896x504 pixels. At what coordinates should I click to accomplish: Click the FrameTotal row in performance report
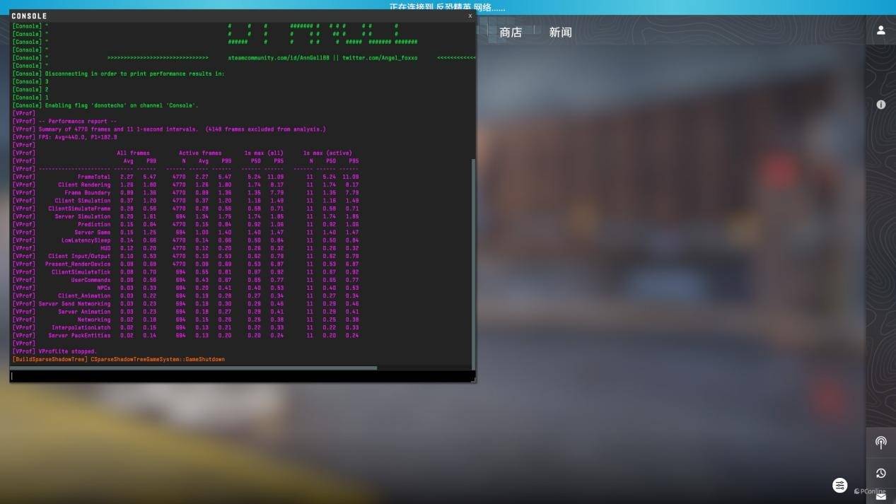click(93, 177)
